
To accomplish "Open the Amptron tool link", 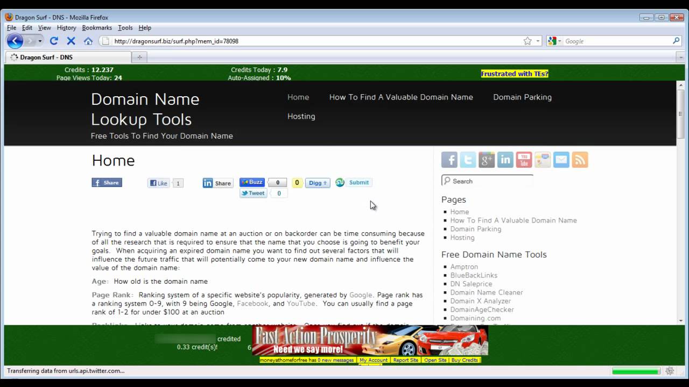I will [464, 267].
